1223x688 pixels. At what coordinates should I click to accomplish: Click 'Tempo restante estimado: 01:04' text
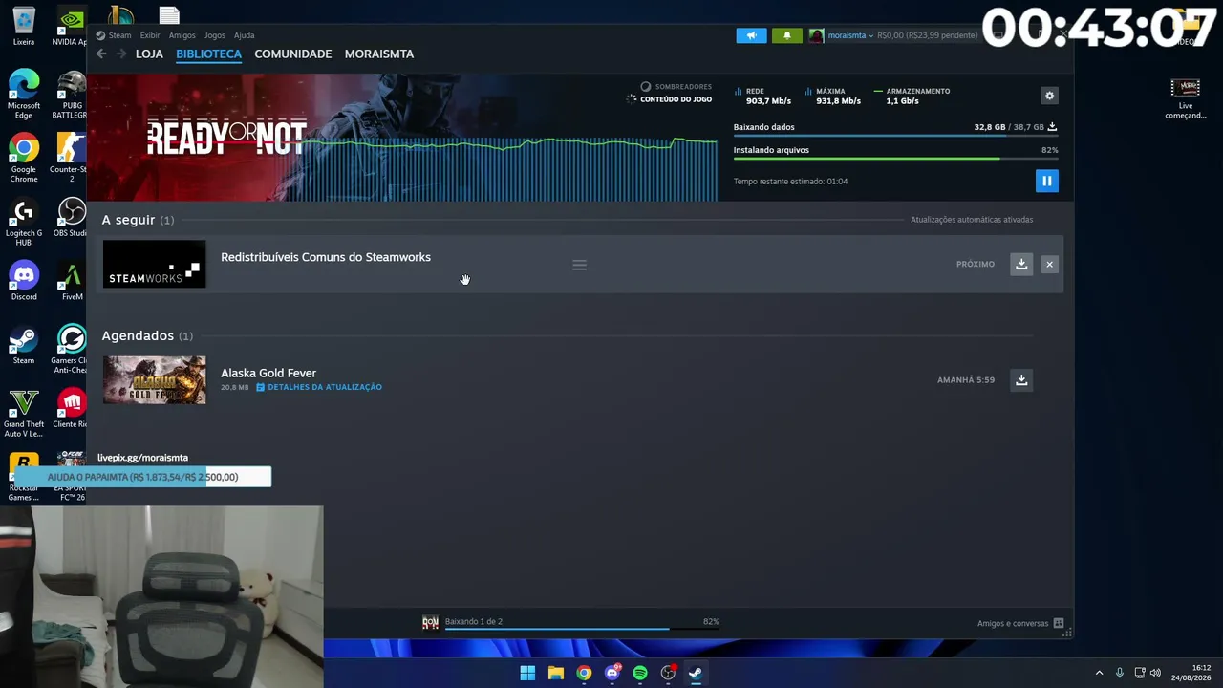click(790, 182)
